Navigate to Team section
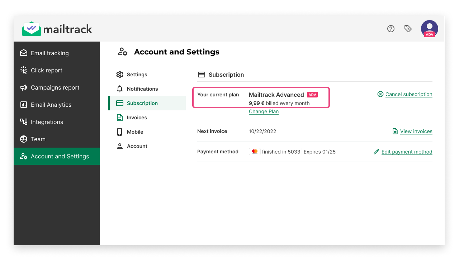 tap(38, 139)
